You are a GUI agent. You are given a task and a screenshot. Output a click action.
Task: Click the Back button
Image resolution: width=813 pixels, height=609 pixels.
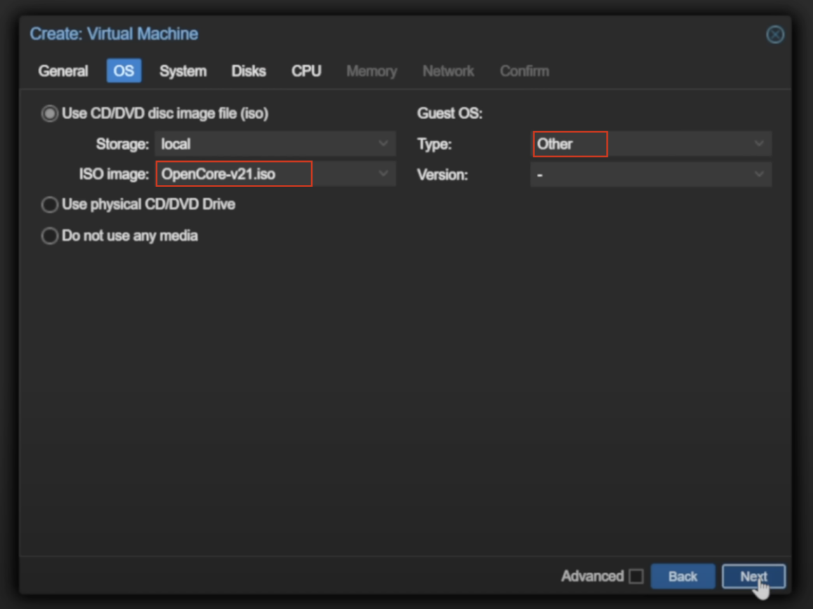point(683,576)
